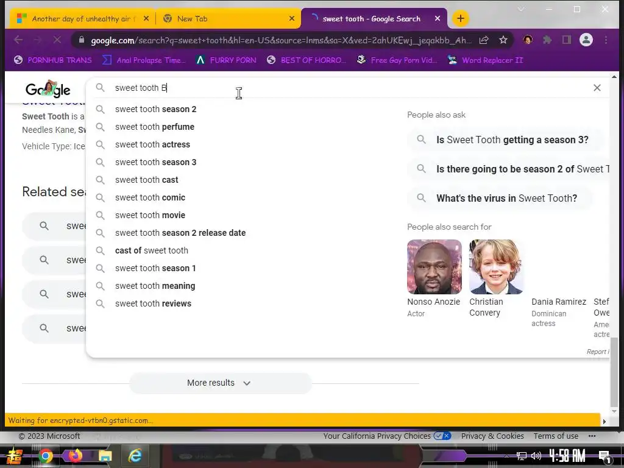Select suggestion 'sweet tooth season 2'

click(x=155, y=109)
